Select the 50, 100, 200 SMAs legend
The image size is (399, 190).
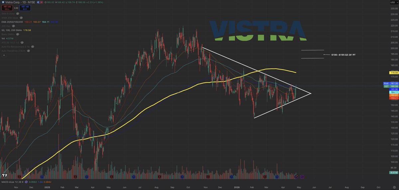pos(12,30)
